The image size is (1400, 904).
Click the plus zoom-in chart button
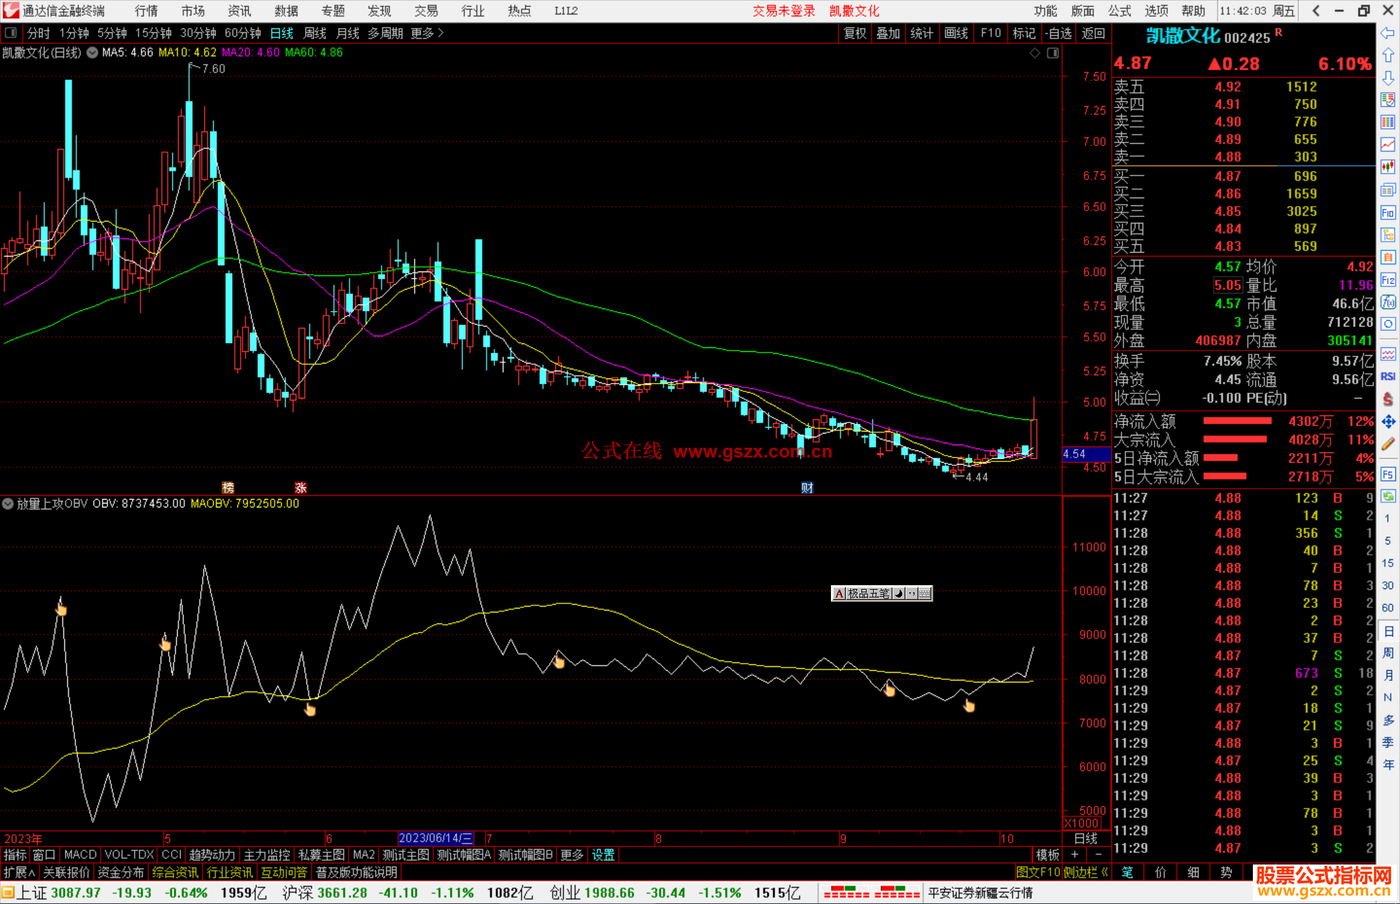(1075, 855)
